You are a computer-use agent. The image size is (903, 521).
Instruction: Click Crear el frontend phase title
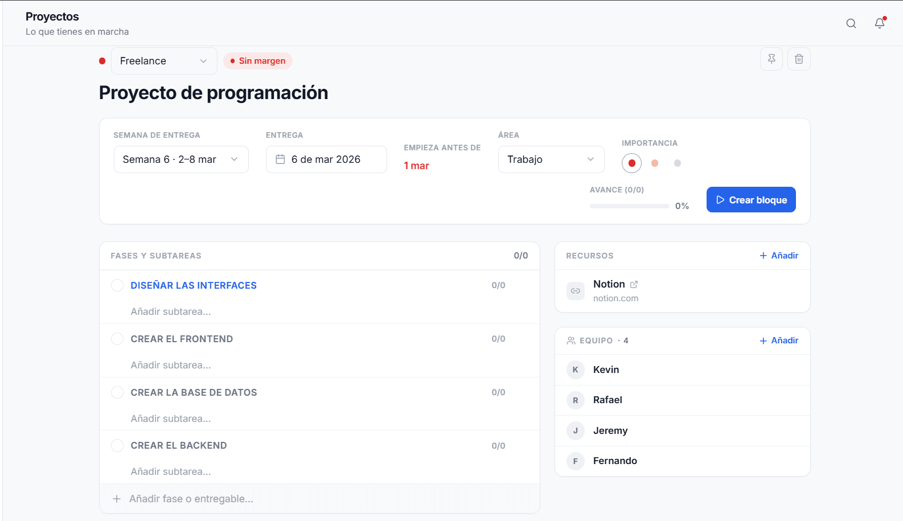pyautogui.click(x=182, y=339)
